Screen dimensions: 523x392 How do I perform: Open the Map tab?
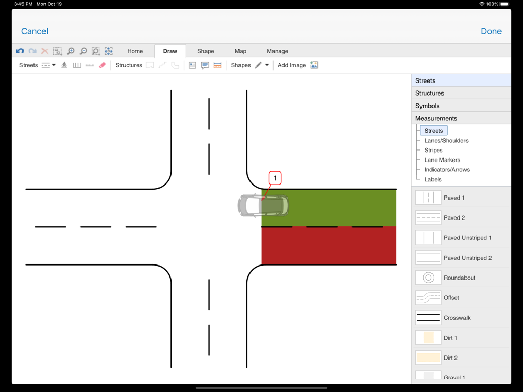pos(241,51)
